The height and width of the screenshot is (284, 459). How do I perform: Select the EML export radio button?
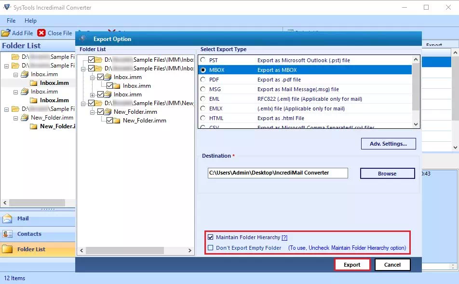(203, 99)
